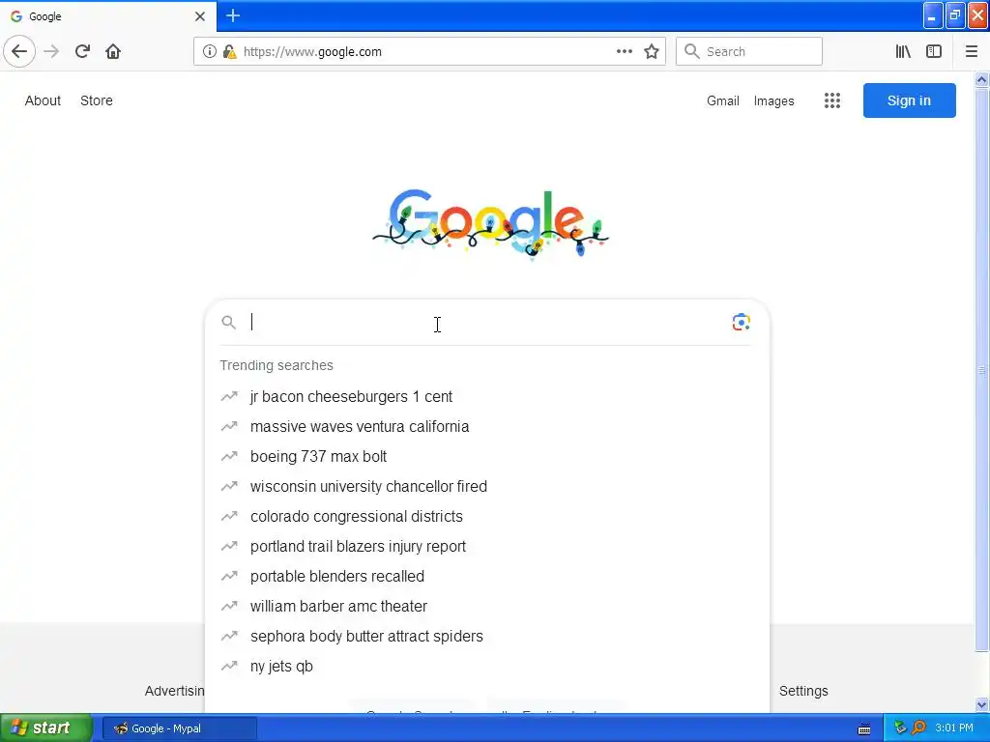Open the Windows start menu
Image resolution: width=990 pixels, height=742 pixels.
click(x=46, y=728)
